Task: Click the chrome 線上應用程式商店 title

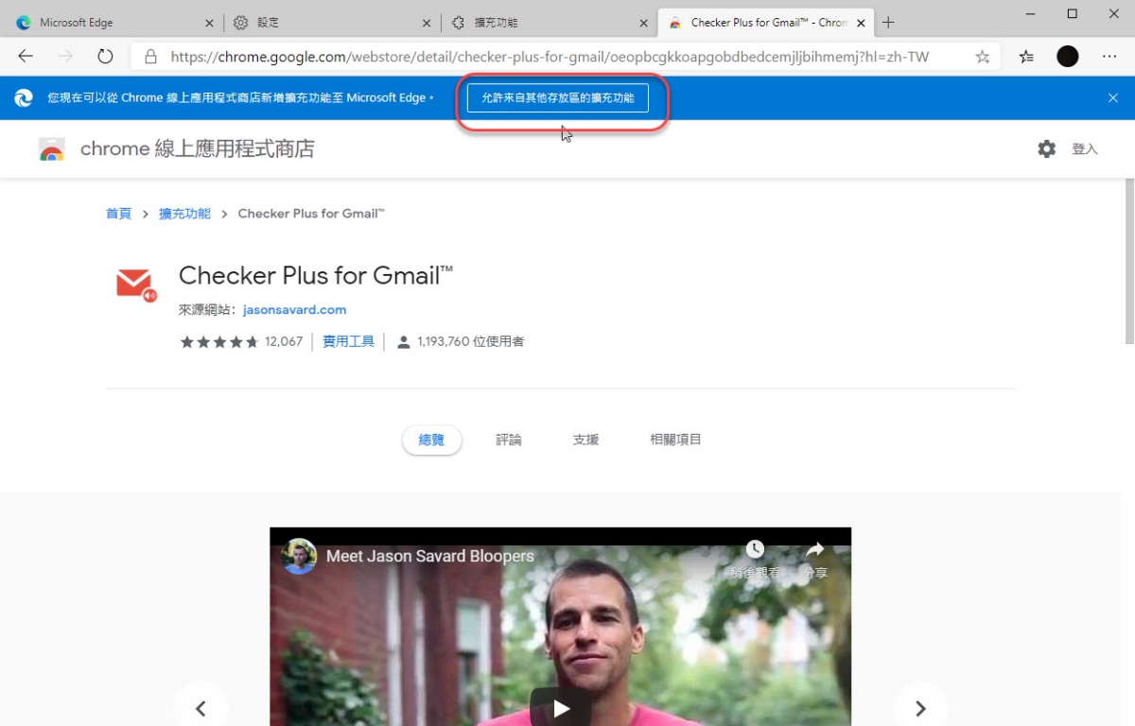Action: click(x=198, y=148)
